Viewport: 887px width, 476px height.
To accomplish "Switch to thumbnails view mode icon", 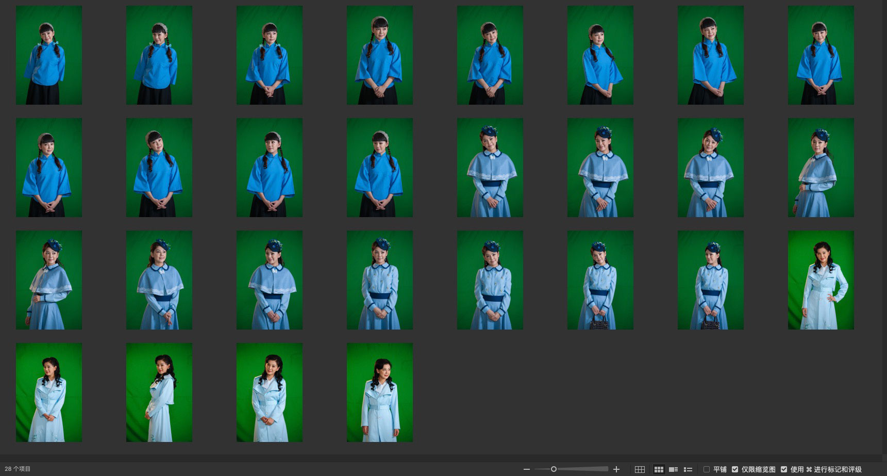I will [x=659, y=469].
